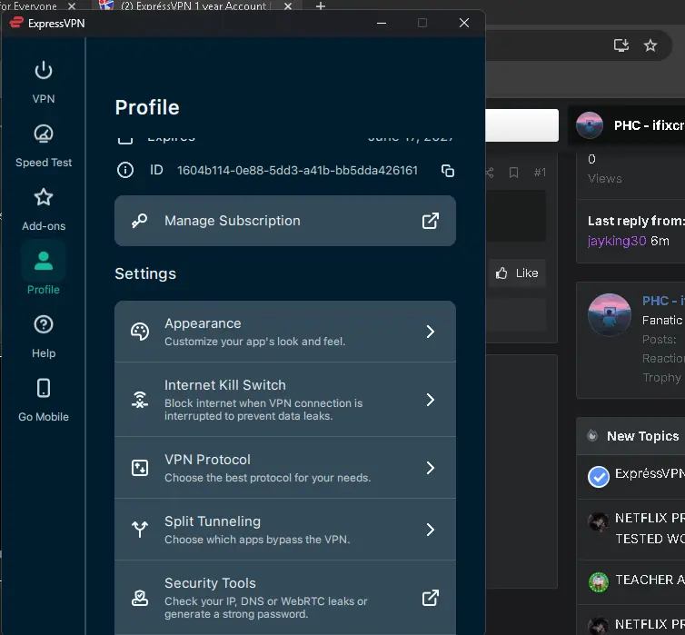The width and height of the screenshot is (685, 635).
Task: Click the VPN Protocol icon
Action: click(x=140, y=468)
